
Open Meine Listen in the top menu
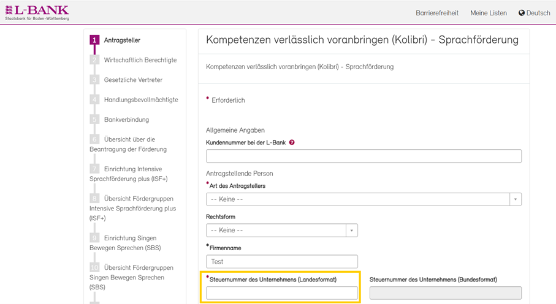pos(488,13)
